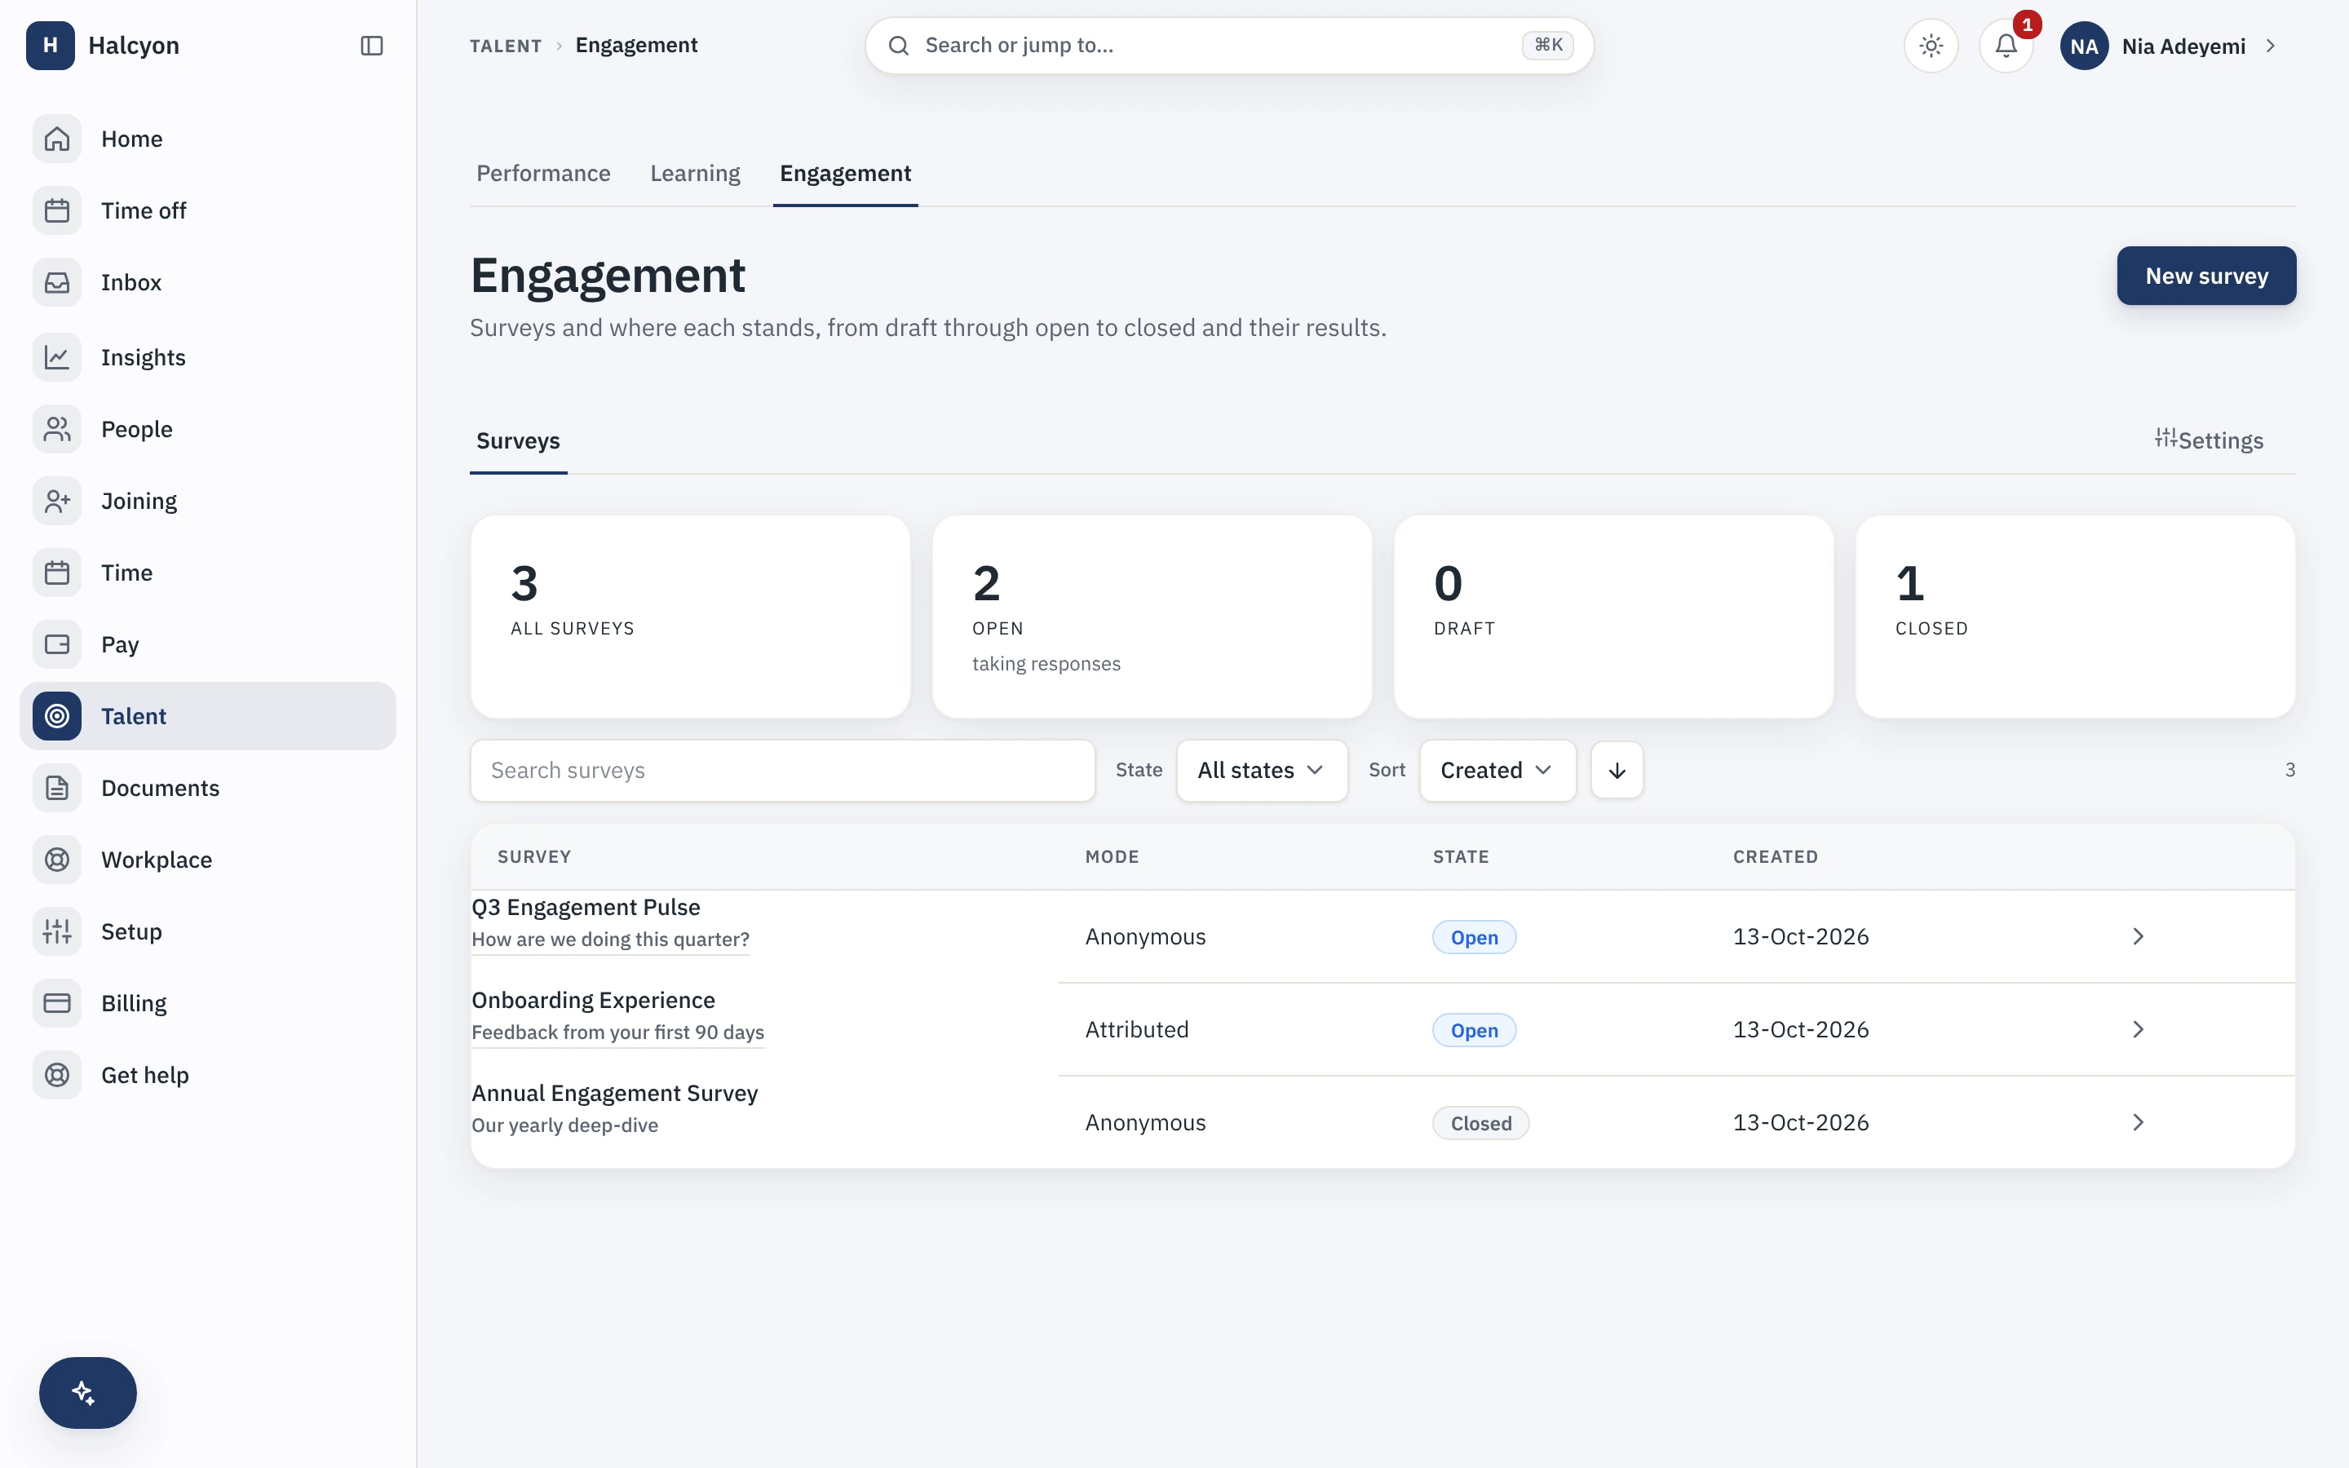The width and height of the screenshot is (2349, 1468).
Task: Open the Pay wallet icon
Action: point(57,644)
